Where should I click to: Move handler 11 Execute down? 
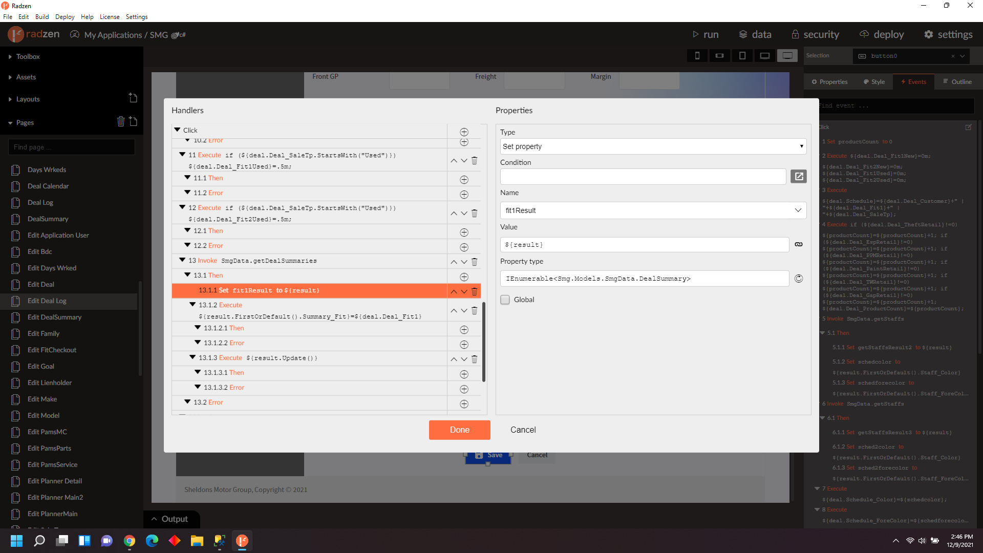464,161
